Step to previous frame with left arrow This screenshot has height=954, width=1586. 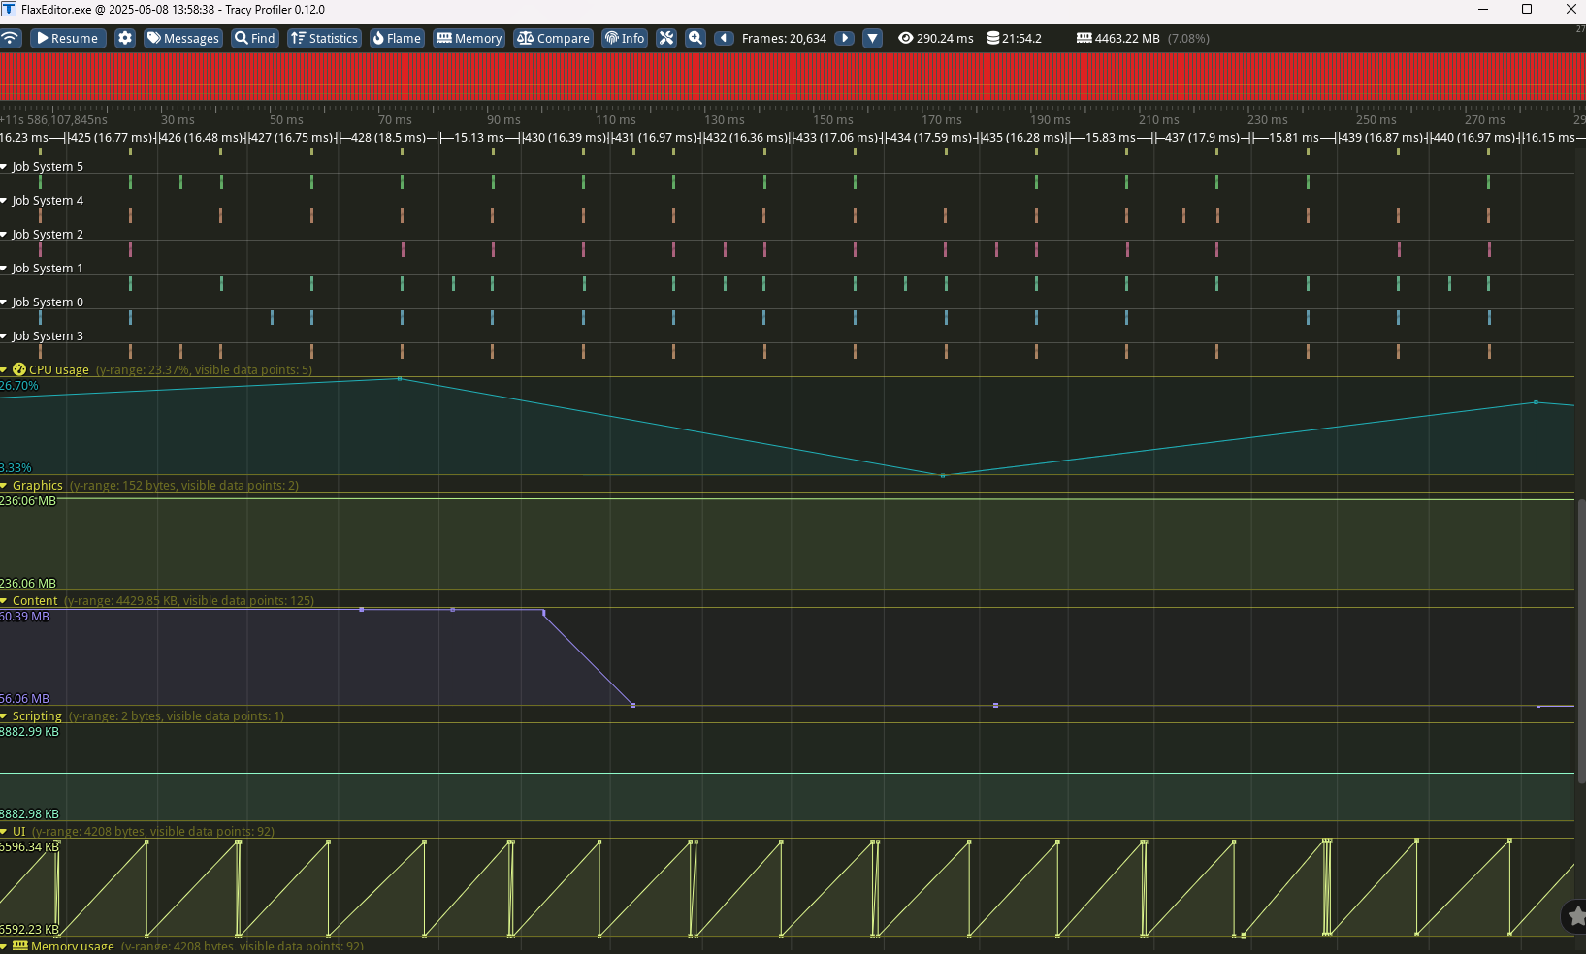pyautogui.click(x=726, y=38)
